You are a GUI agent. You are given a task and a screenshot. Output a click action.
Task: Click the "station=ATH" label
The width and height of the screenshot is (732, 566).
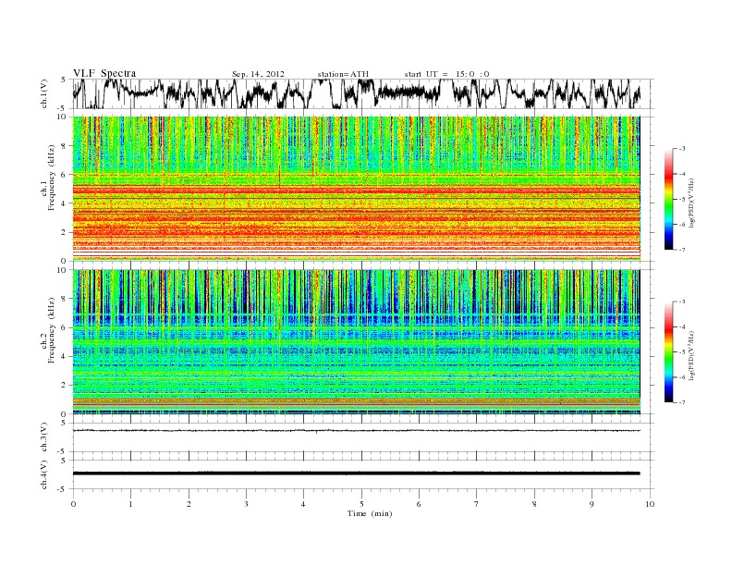point(343,74)
